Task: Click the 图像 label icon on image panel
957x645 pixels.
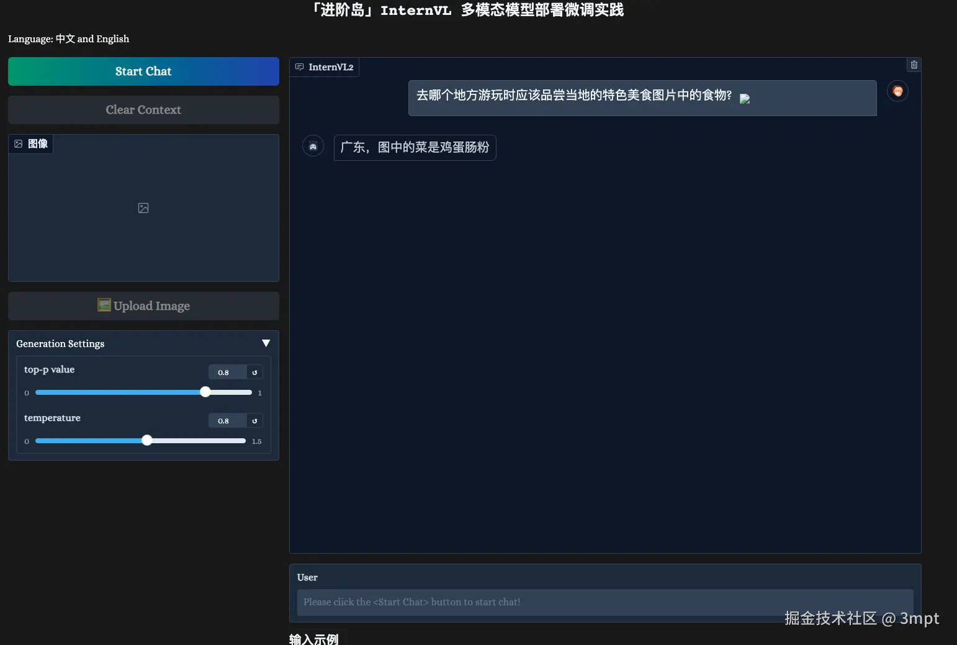Action: click(x=19, y=143)
